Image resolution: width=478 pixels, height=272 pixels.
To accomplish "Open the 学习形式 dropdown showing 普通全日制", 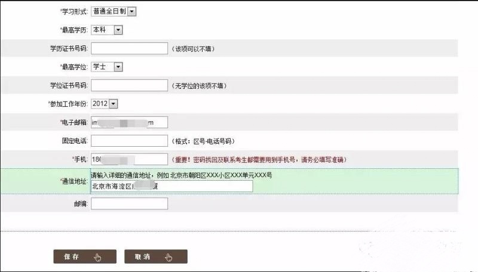I will pyautogui.click(x=114, y=11).
